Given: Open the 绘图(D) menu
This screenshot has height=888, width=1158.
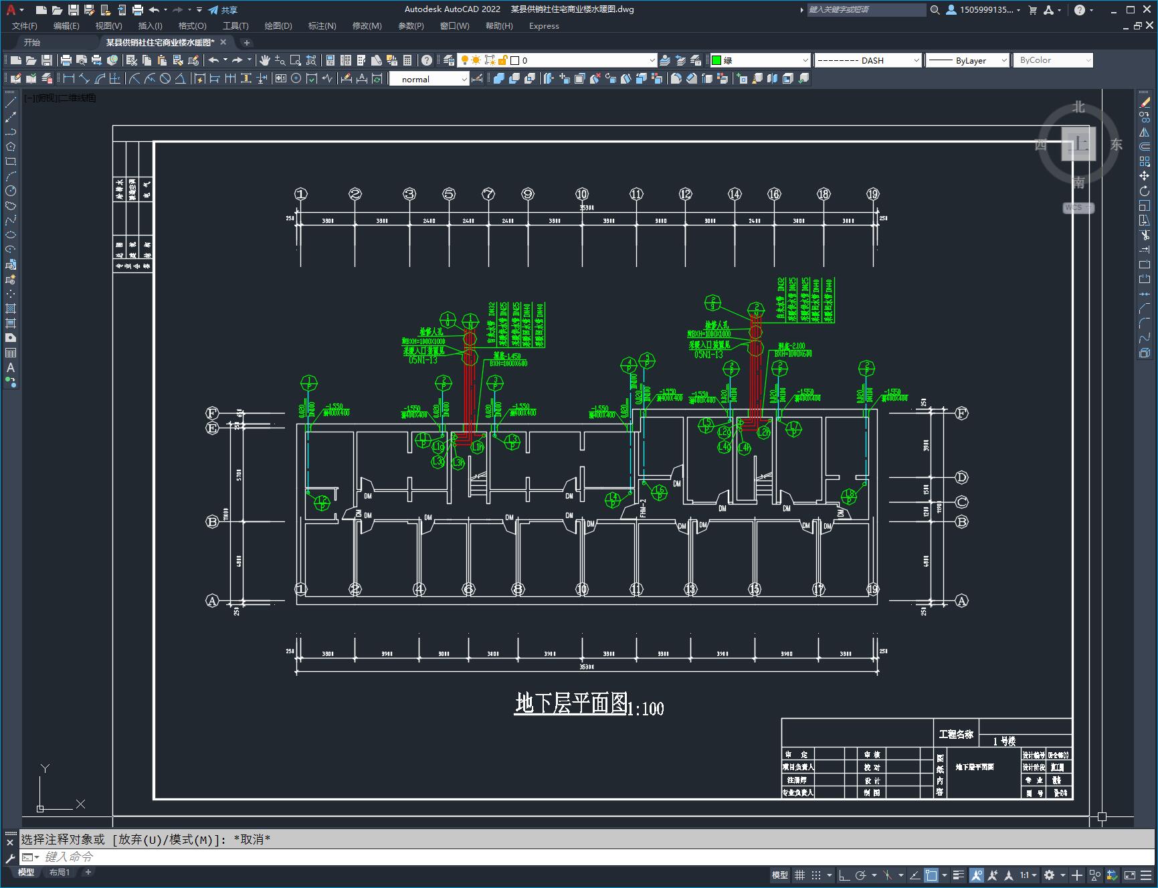Looking at the screenshot, I should 278,25.
